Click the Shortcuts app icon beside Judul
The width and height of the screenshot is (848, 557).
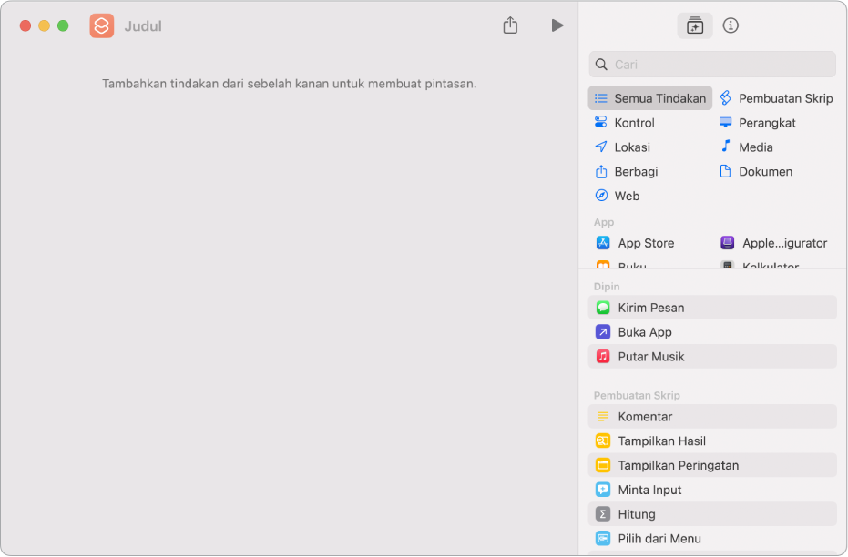(x=102, y=25)
